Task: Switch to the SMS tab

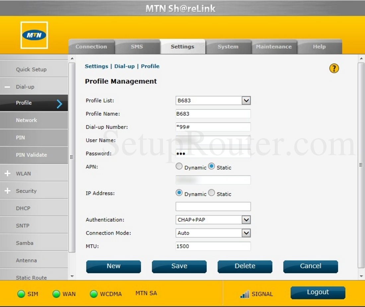Action: [137, 47]
